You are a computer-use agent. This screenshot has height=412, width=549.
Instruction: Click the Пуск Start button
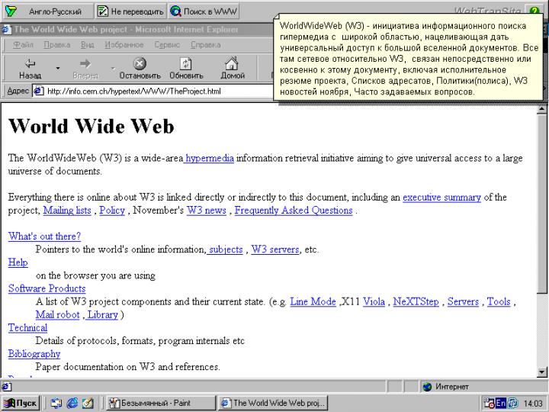pyautogui.click(x=21, y=403)
